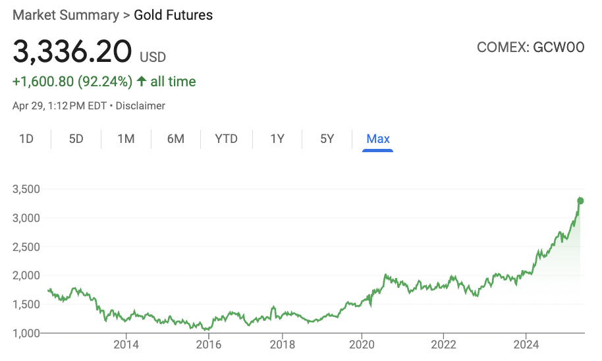Switch chart to 1Y range
Viewport: 602px width, 361px height.
[277, 138]
